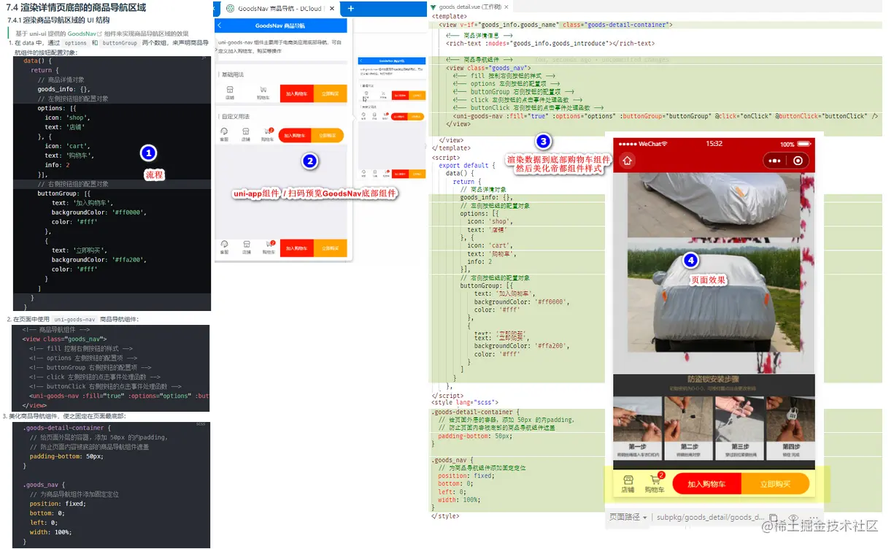
Task: Click the 自定义用法 section label
Action: click(x=236, y=117)
